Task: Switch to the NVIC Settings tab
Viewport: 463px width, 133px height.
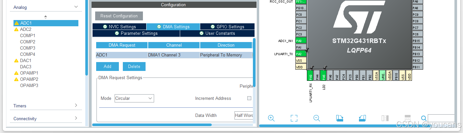Action: 120,27
